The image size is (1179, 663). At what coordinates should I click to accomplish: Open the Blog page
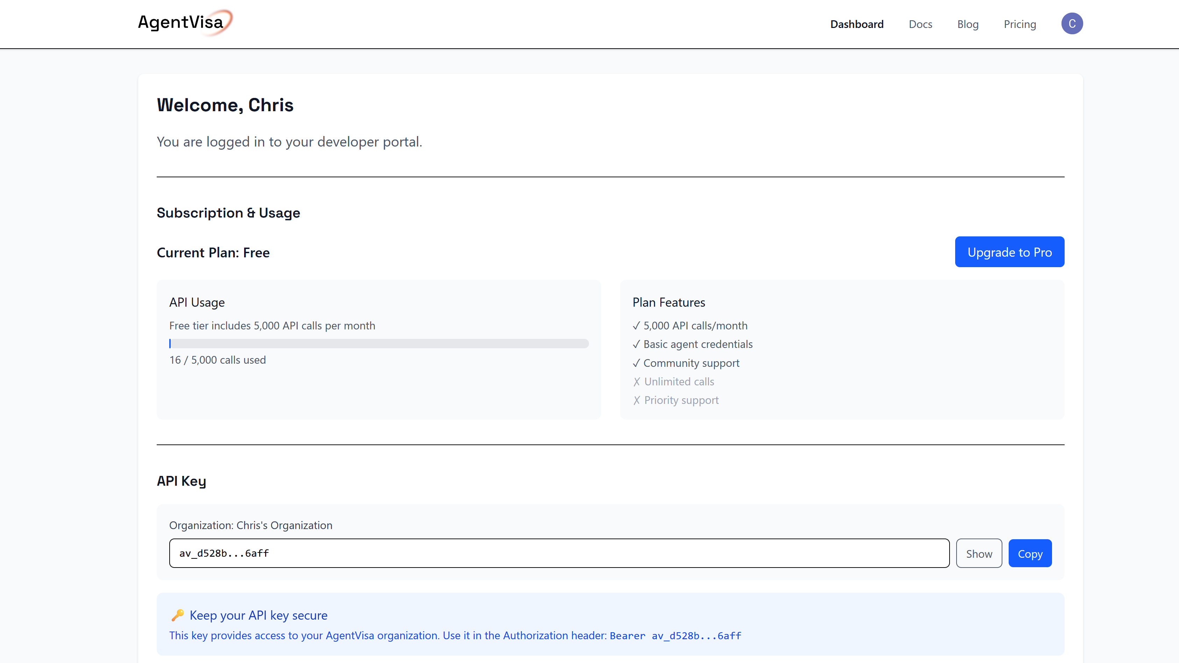(x=967, y=24)
